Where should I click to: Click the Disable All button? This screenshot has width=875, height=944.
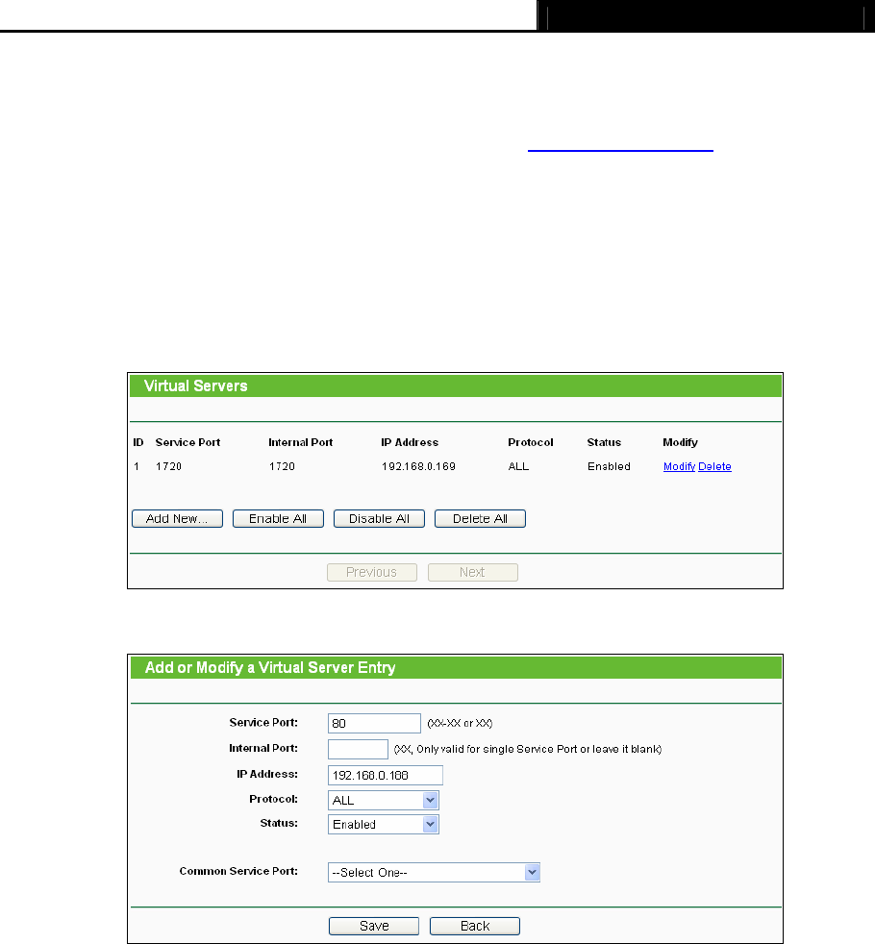pyautogui.click(x=380, y=518)
